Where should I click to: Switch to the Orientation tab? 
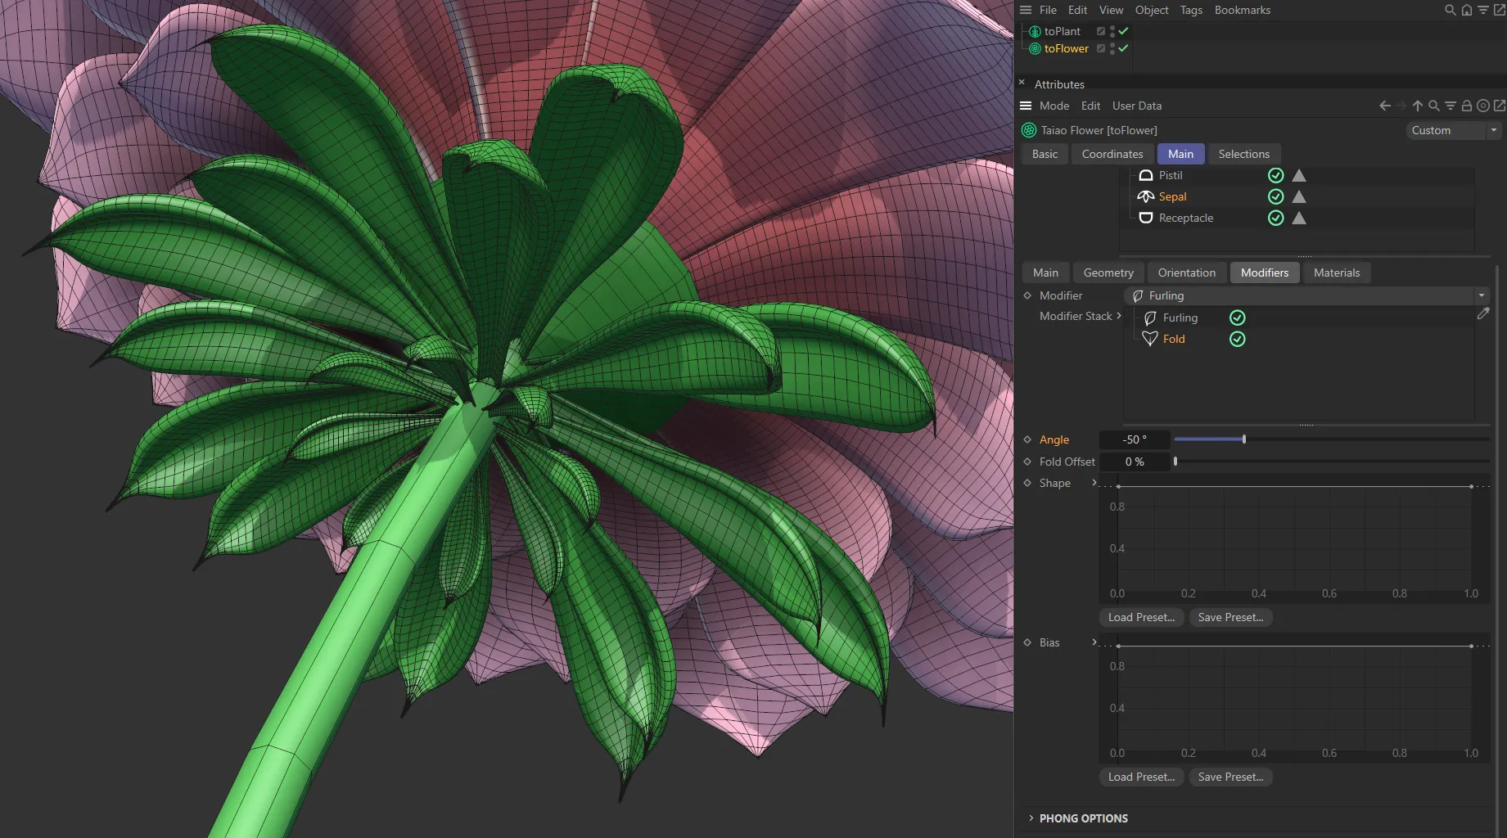click(x=1187, y=273)
